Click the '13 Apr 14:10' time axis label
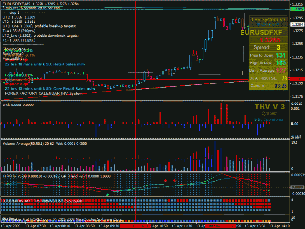 point(280,226)
